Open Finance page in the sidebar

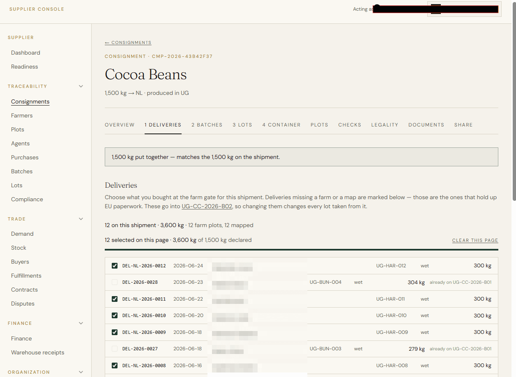point(21,338)
